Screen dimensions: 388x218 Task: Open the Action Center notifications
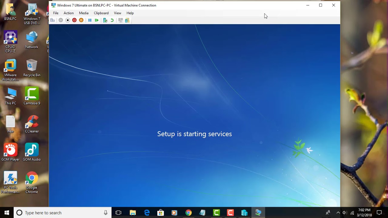point(379,213)
